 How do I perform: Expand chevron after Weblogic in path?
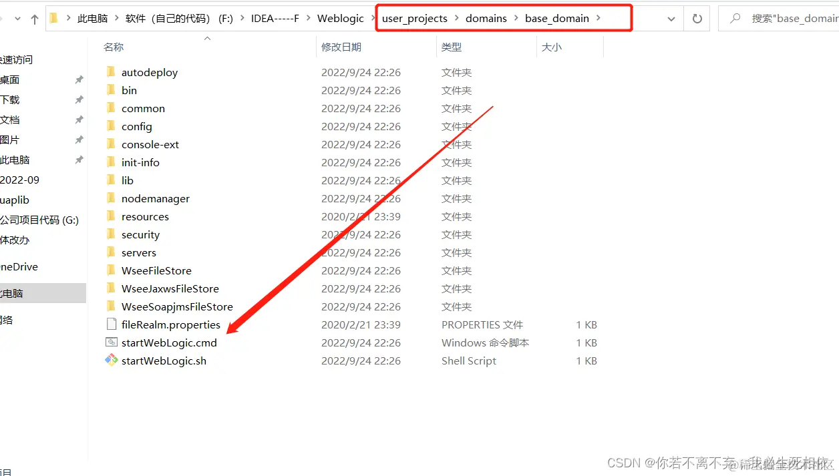(373, 19)
